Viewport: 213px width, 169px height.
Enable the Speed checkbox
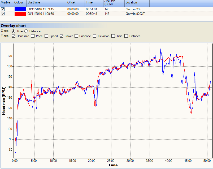pos(46,36)
